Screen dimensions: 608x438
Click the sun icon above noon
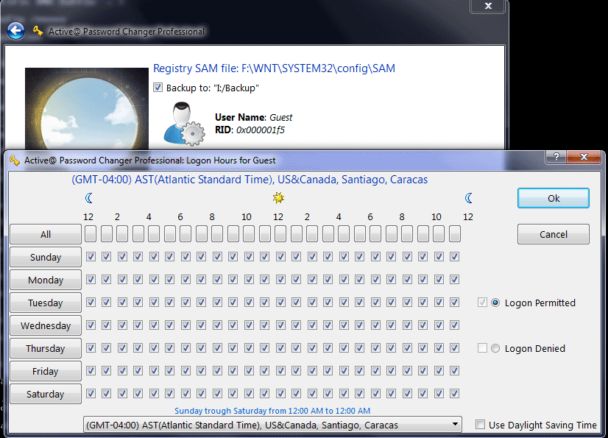[x=278, y=198]
